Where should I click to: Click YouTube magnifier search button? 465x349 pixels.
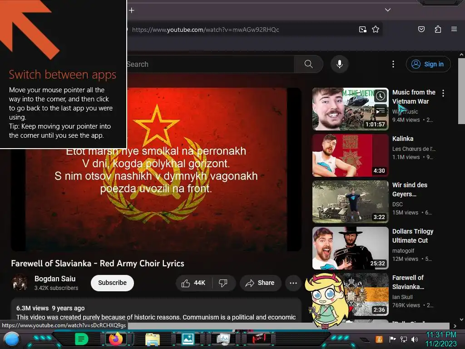(308, 64)
